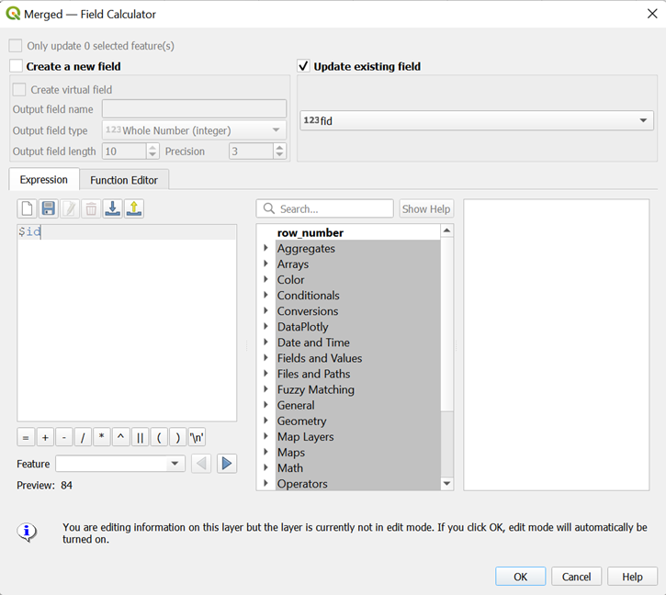Open the fid existing field dropdown
Screen dimensions: 666x595
click(477, 121)
